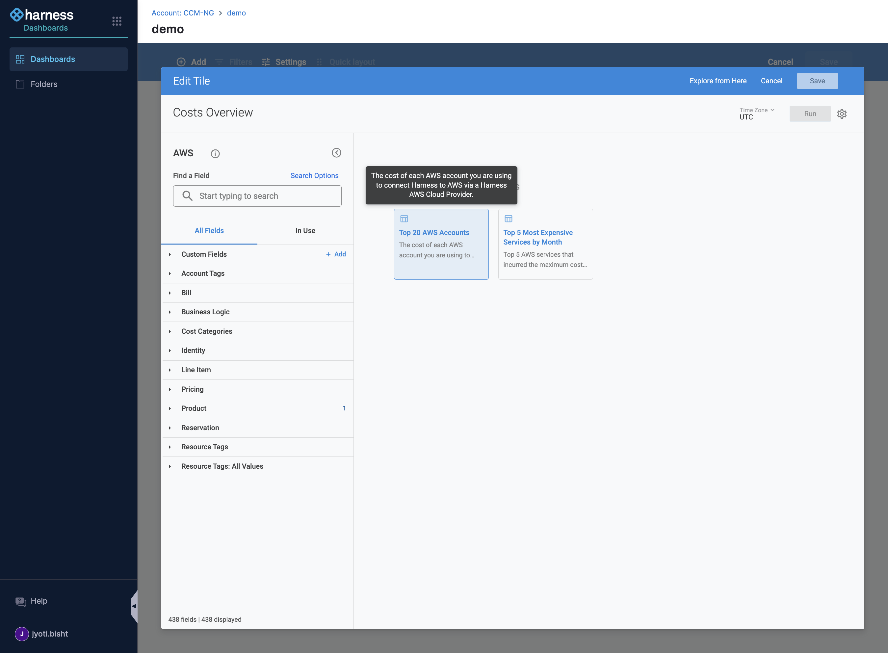Screen dimensions: 888x653
Task: Switch to the In Use tab
Action: pos(305,230)
